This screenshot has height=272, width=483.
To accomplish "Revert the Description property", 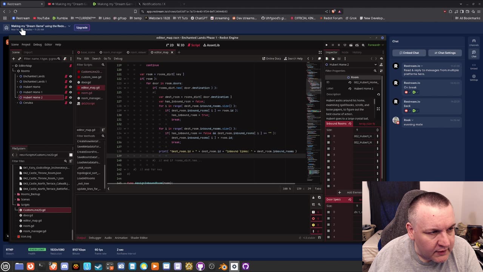I will [378, 94].
